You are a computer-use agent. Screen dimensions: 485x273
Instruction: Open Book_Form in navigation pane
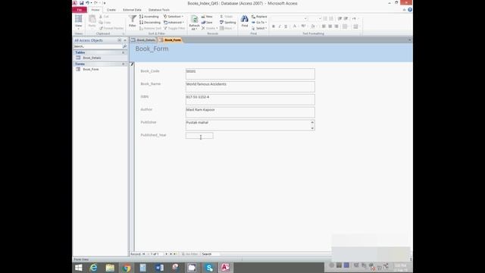[91, 69]
